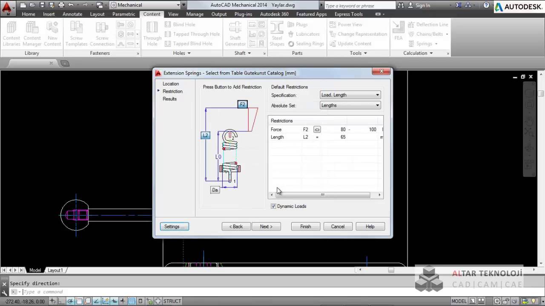Select the Blind Hole tool
Image resolution: width=545 pixels, height=306 pixels.
[180, 25]
